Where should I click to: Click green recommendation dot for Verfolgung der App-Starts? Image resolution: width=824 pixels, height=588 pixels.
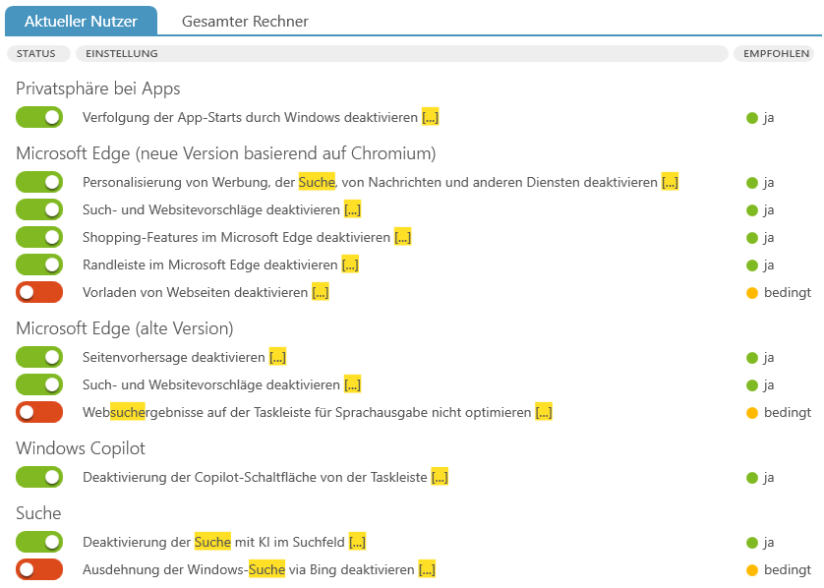[752, 118]
